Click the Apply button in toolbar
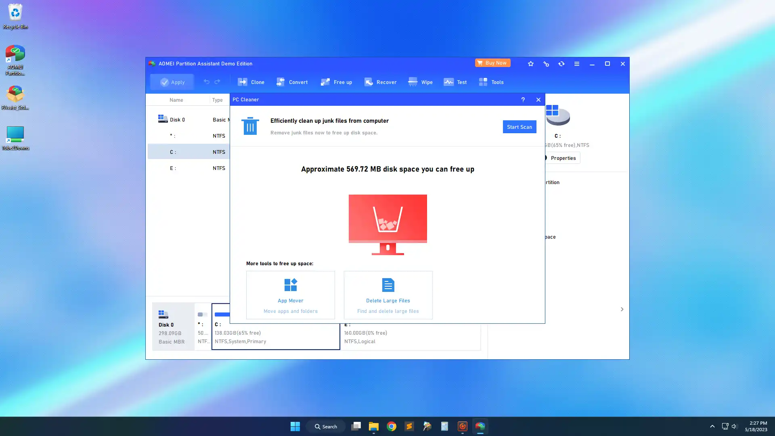This screenshot has height=436, width=775. pyautogui.click(x=172, y=82)
